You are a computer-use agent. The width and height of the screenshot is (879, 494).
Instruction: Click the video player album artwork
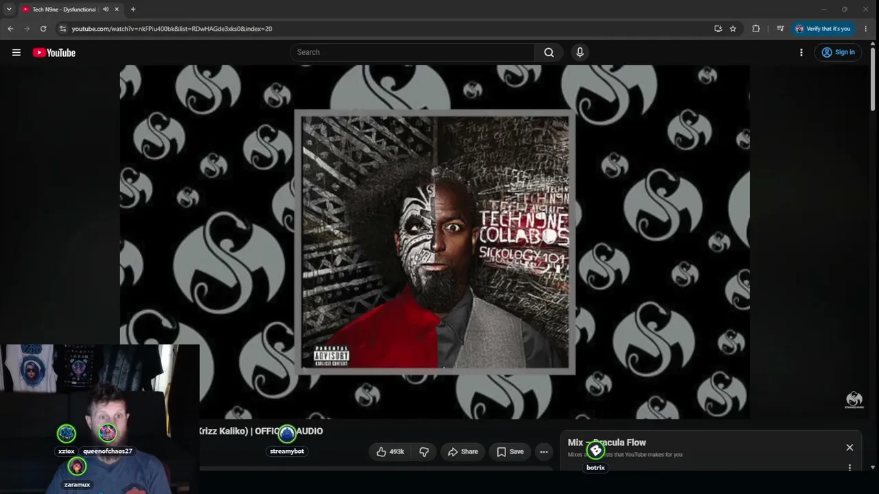pos(435,242)
